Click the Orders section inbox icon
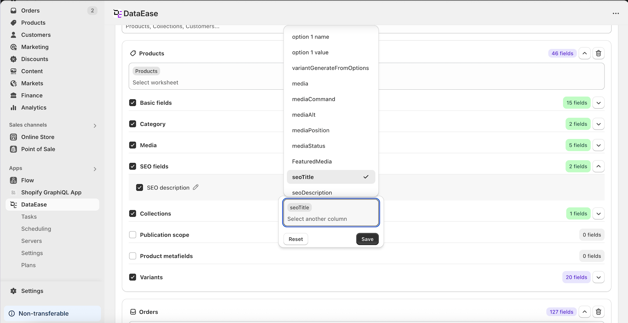 [133, 312]
